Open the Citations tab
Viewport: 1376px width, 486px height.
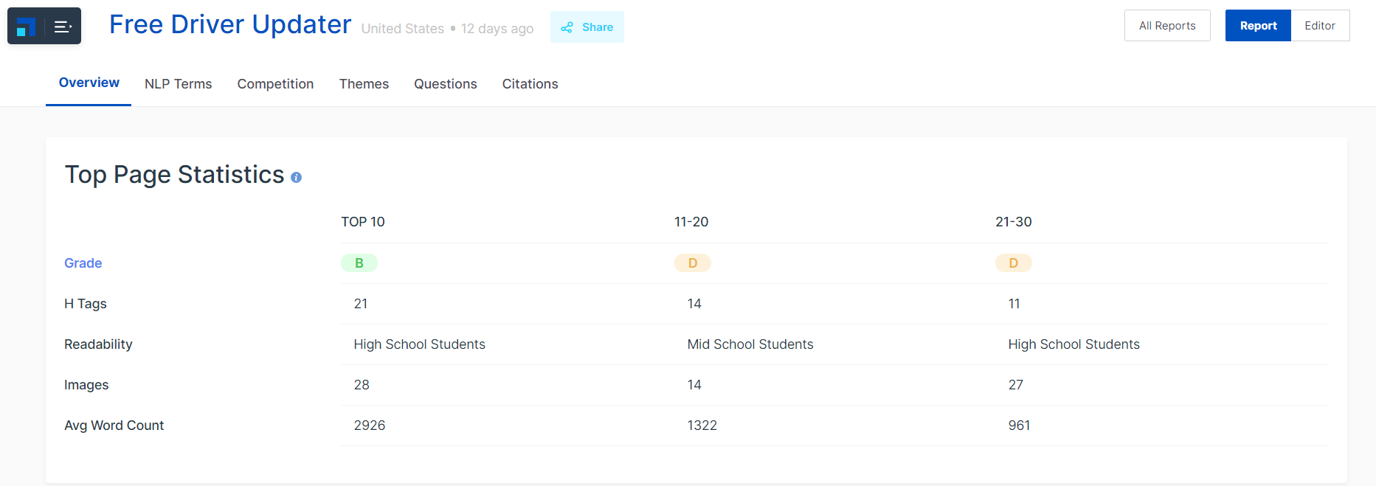point(530,84)
